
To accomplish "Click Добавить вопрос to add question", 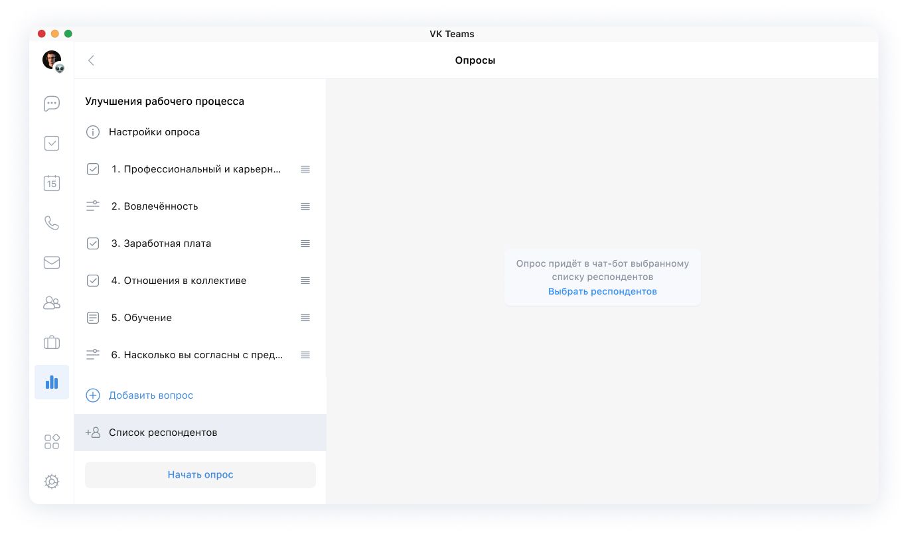I will click(151, 395).
